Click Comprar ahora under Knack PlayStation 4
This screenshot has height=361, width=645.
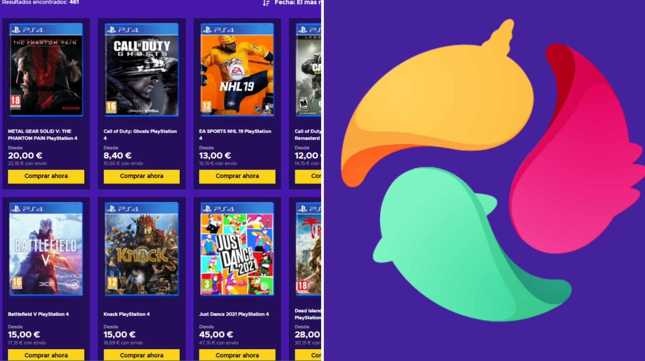pos(142,355)
